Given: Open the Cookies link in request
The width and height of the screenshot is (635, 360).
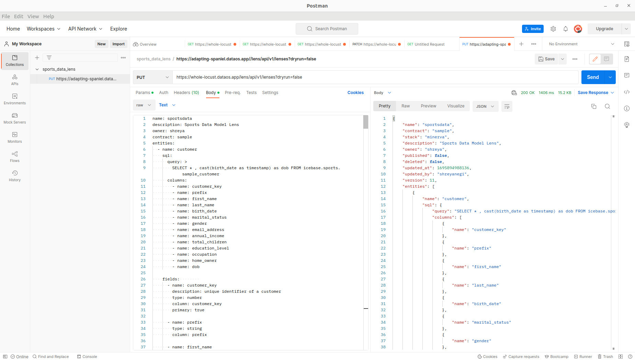Looking at the screenshot, I should click(x=355, y=93).
